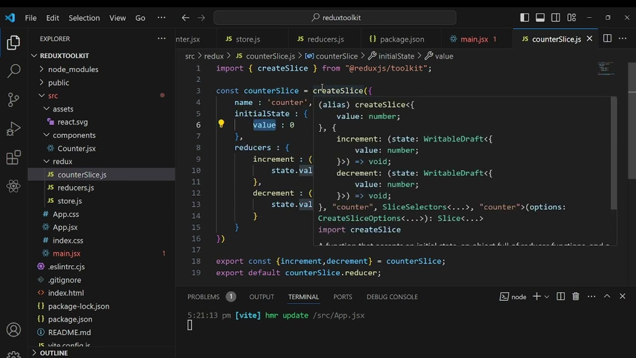Viewport: 636px width, 358px height.
Task: Open the Extensions view
Action: [x=13, y=158]
